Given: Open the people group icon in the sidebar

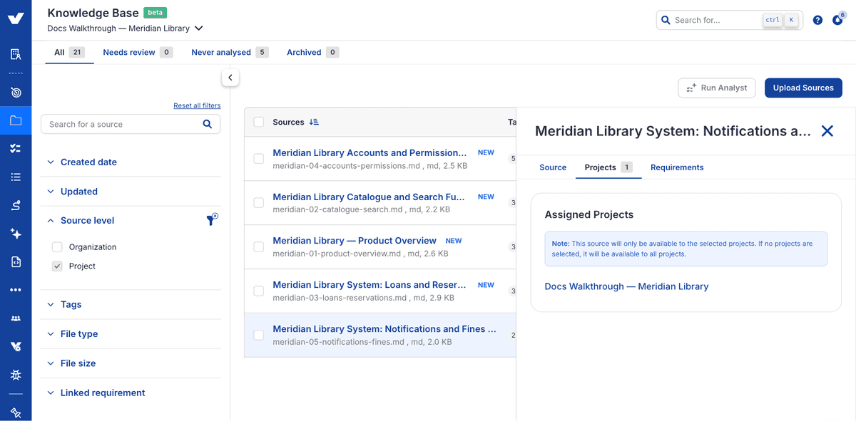Looking at the screenshot, I should (16, 318).
